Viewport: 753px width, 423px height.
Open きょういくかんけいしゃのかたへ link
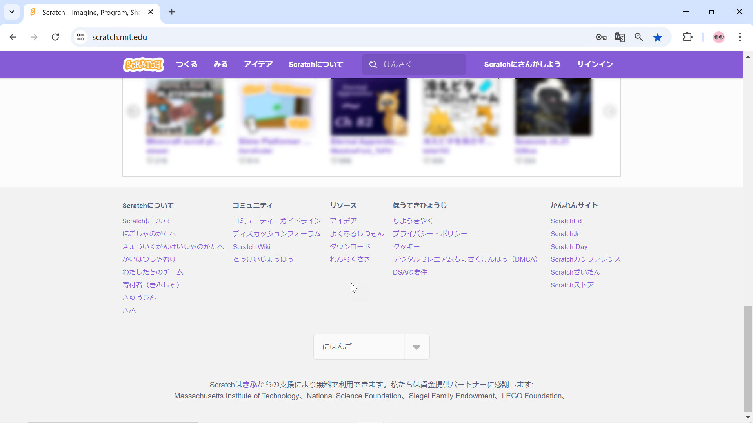(x=173, y=247)
